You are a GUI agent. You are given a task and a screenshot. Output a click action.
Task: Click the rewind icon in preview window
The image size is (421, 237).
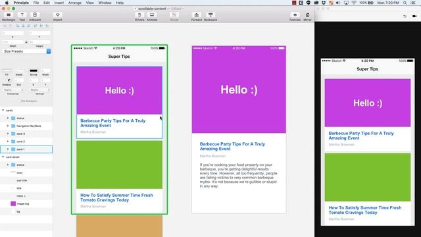click(x=405, y=16)
